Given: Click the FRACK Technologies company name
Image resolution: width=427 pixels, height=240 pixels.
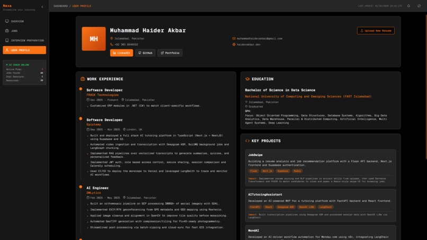Looking at the screenshot, I should point(103,95).
